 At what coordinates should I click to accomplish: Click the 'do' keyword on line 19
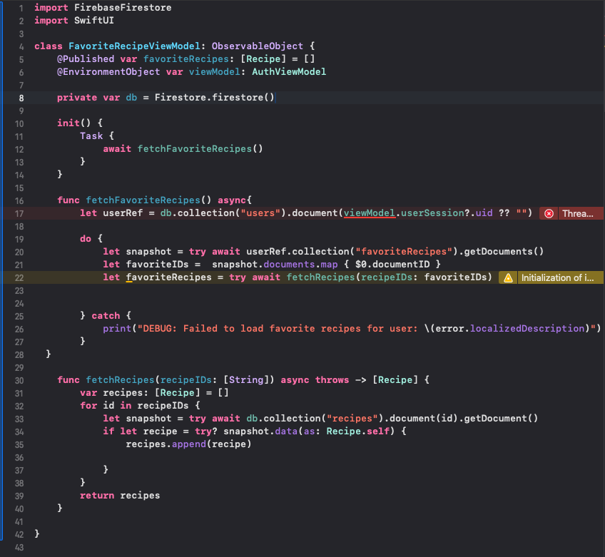pos(86,238)
